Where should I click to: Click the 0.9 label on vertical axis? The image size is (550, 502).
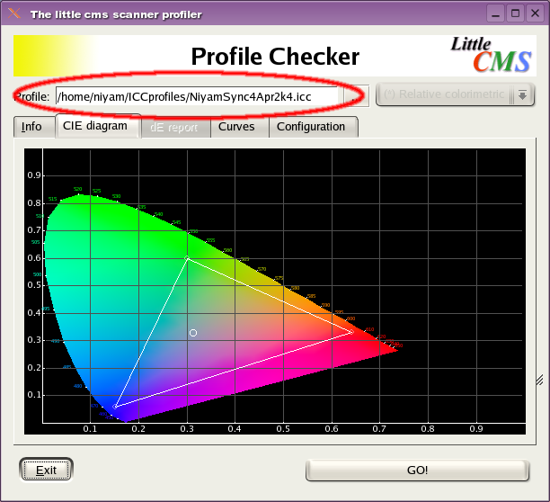click(x=34, y=175)
